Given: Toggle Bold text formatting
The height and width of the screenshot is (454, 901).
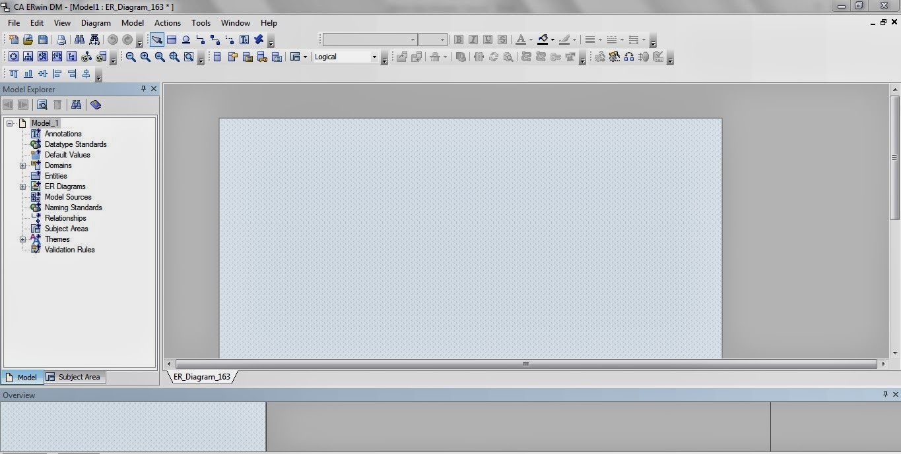Looking at the screenshot, I should (459, 40).
